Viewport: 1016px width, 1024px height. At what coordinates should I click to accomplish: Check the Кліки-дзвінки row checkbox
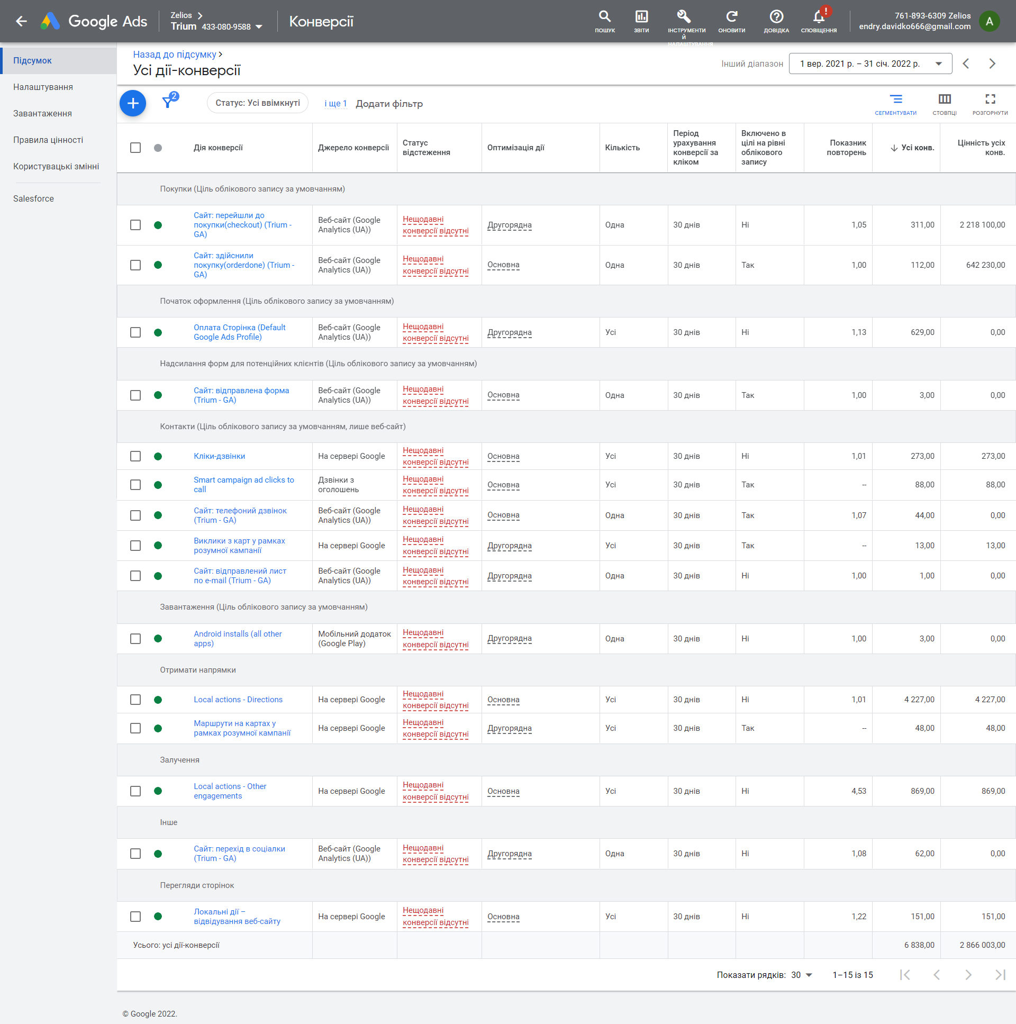coord(135,456)
